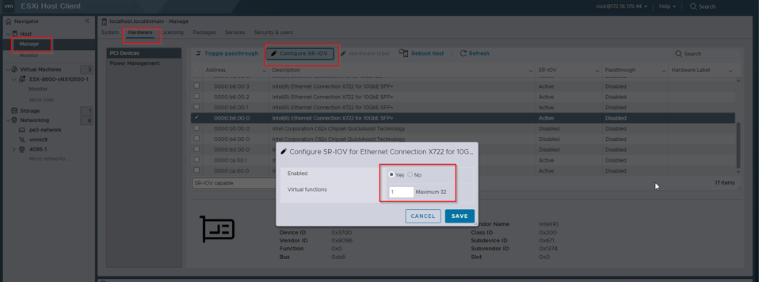Select PCI Devices in the side list
This screenshot has height=286, width=759.
(x=143, y=53)
